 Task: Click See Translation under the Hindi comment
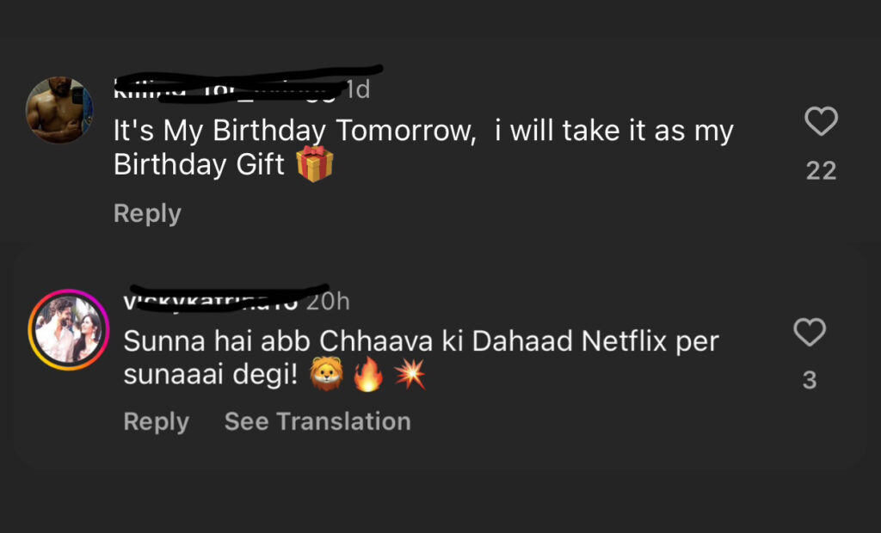pyautogui.click(x=317, y=421)
